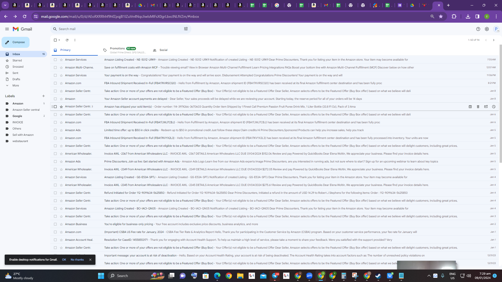Open the Refund Initiated for Order email

pyautogui.click(x=275, y=193)
